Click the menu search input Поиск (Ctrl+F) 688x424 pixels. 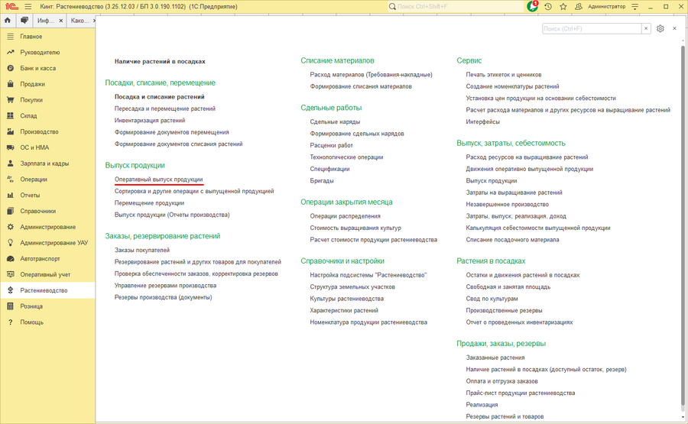[x=592, y=28]
